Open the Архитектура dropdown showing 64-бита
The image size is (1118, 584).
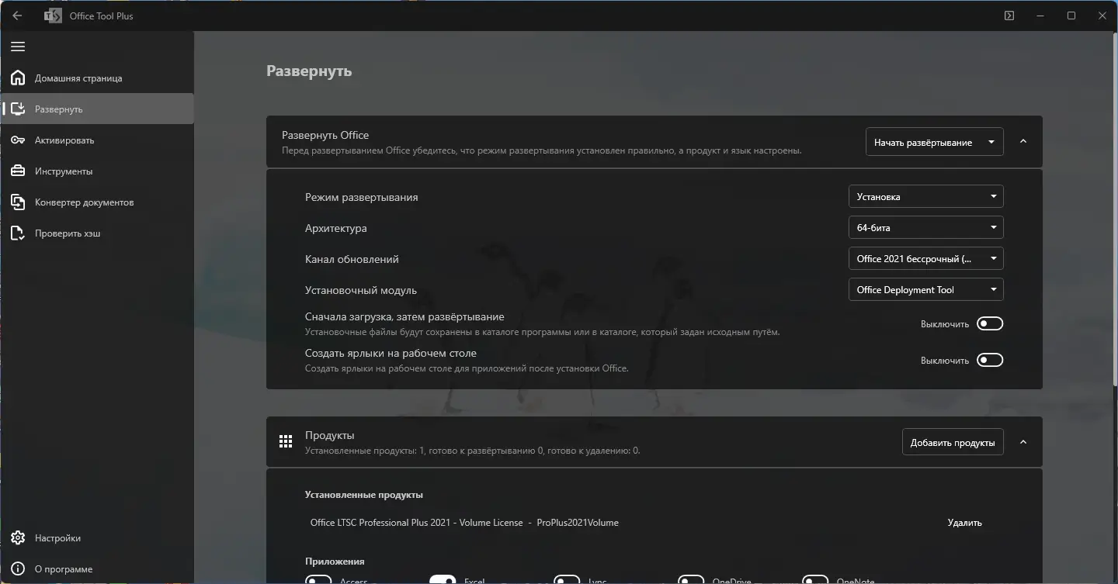coord(925,227)
